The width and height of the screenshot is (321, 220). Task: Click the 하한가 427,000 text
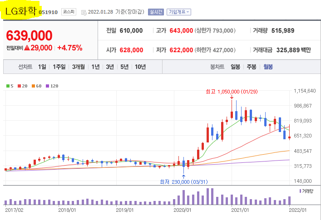215,50
